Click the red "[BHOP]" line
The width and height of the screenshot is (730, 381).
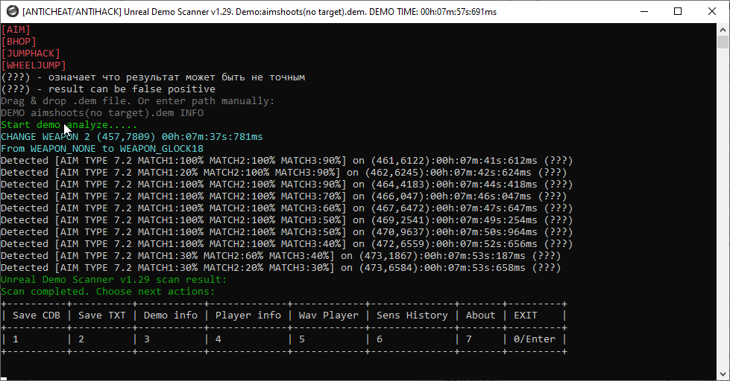tap(19, 42)
